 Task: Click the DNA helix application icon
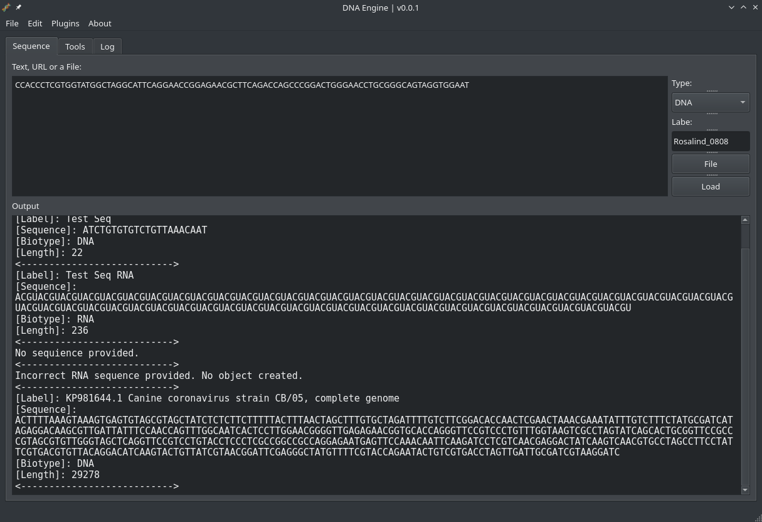(x=6, y=8)
